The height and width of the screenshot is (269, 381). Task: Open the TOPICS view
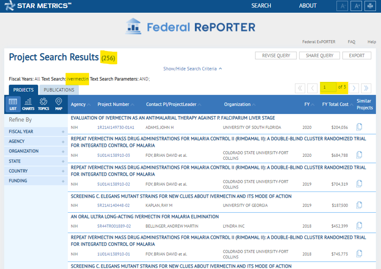[x=44, y=104]
